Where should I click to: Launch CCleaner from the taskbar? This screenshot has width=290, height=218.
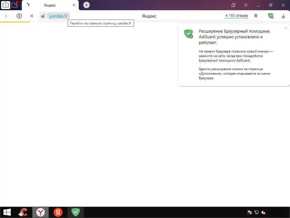coord(23,212)
